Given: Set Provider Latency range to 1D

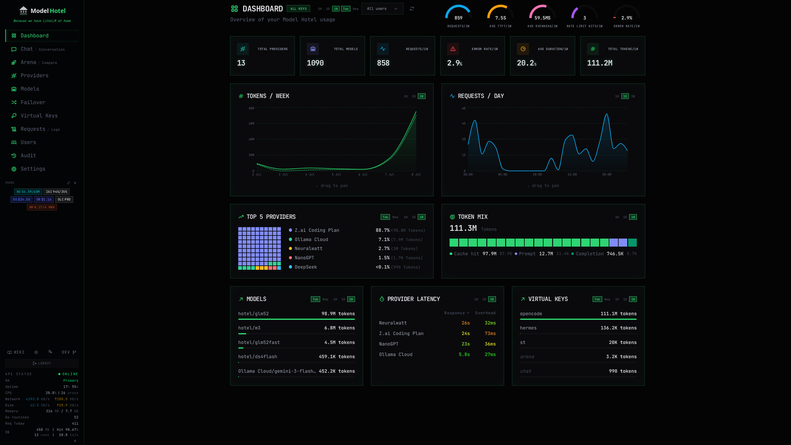Looking at the screenshot, I should click(x=484, y=299).
